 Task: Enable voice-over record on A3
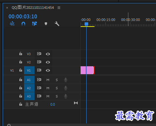coord(65,96)
